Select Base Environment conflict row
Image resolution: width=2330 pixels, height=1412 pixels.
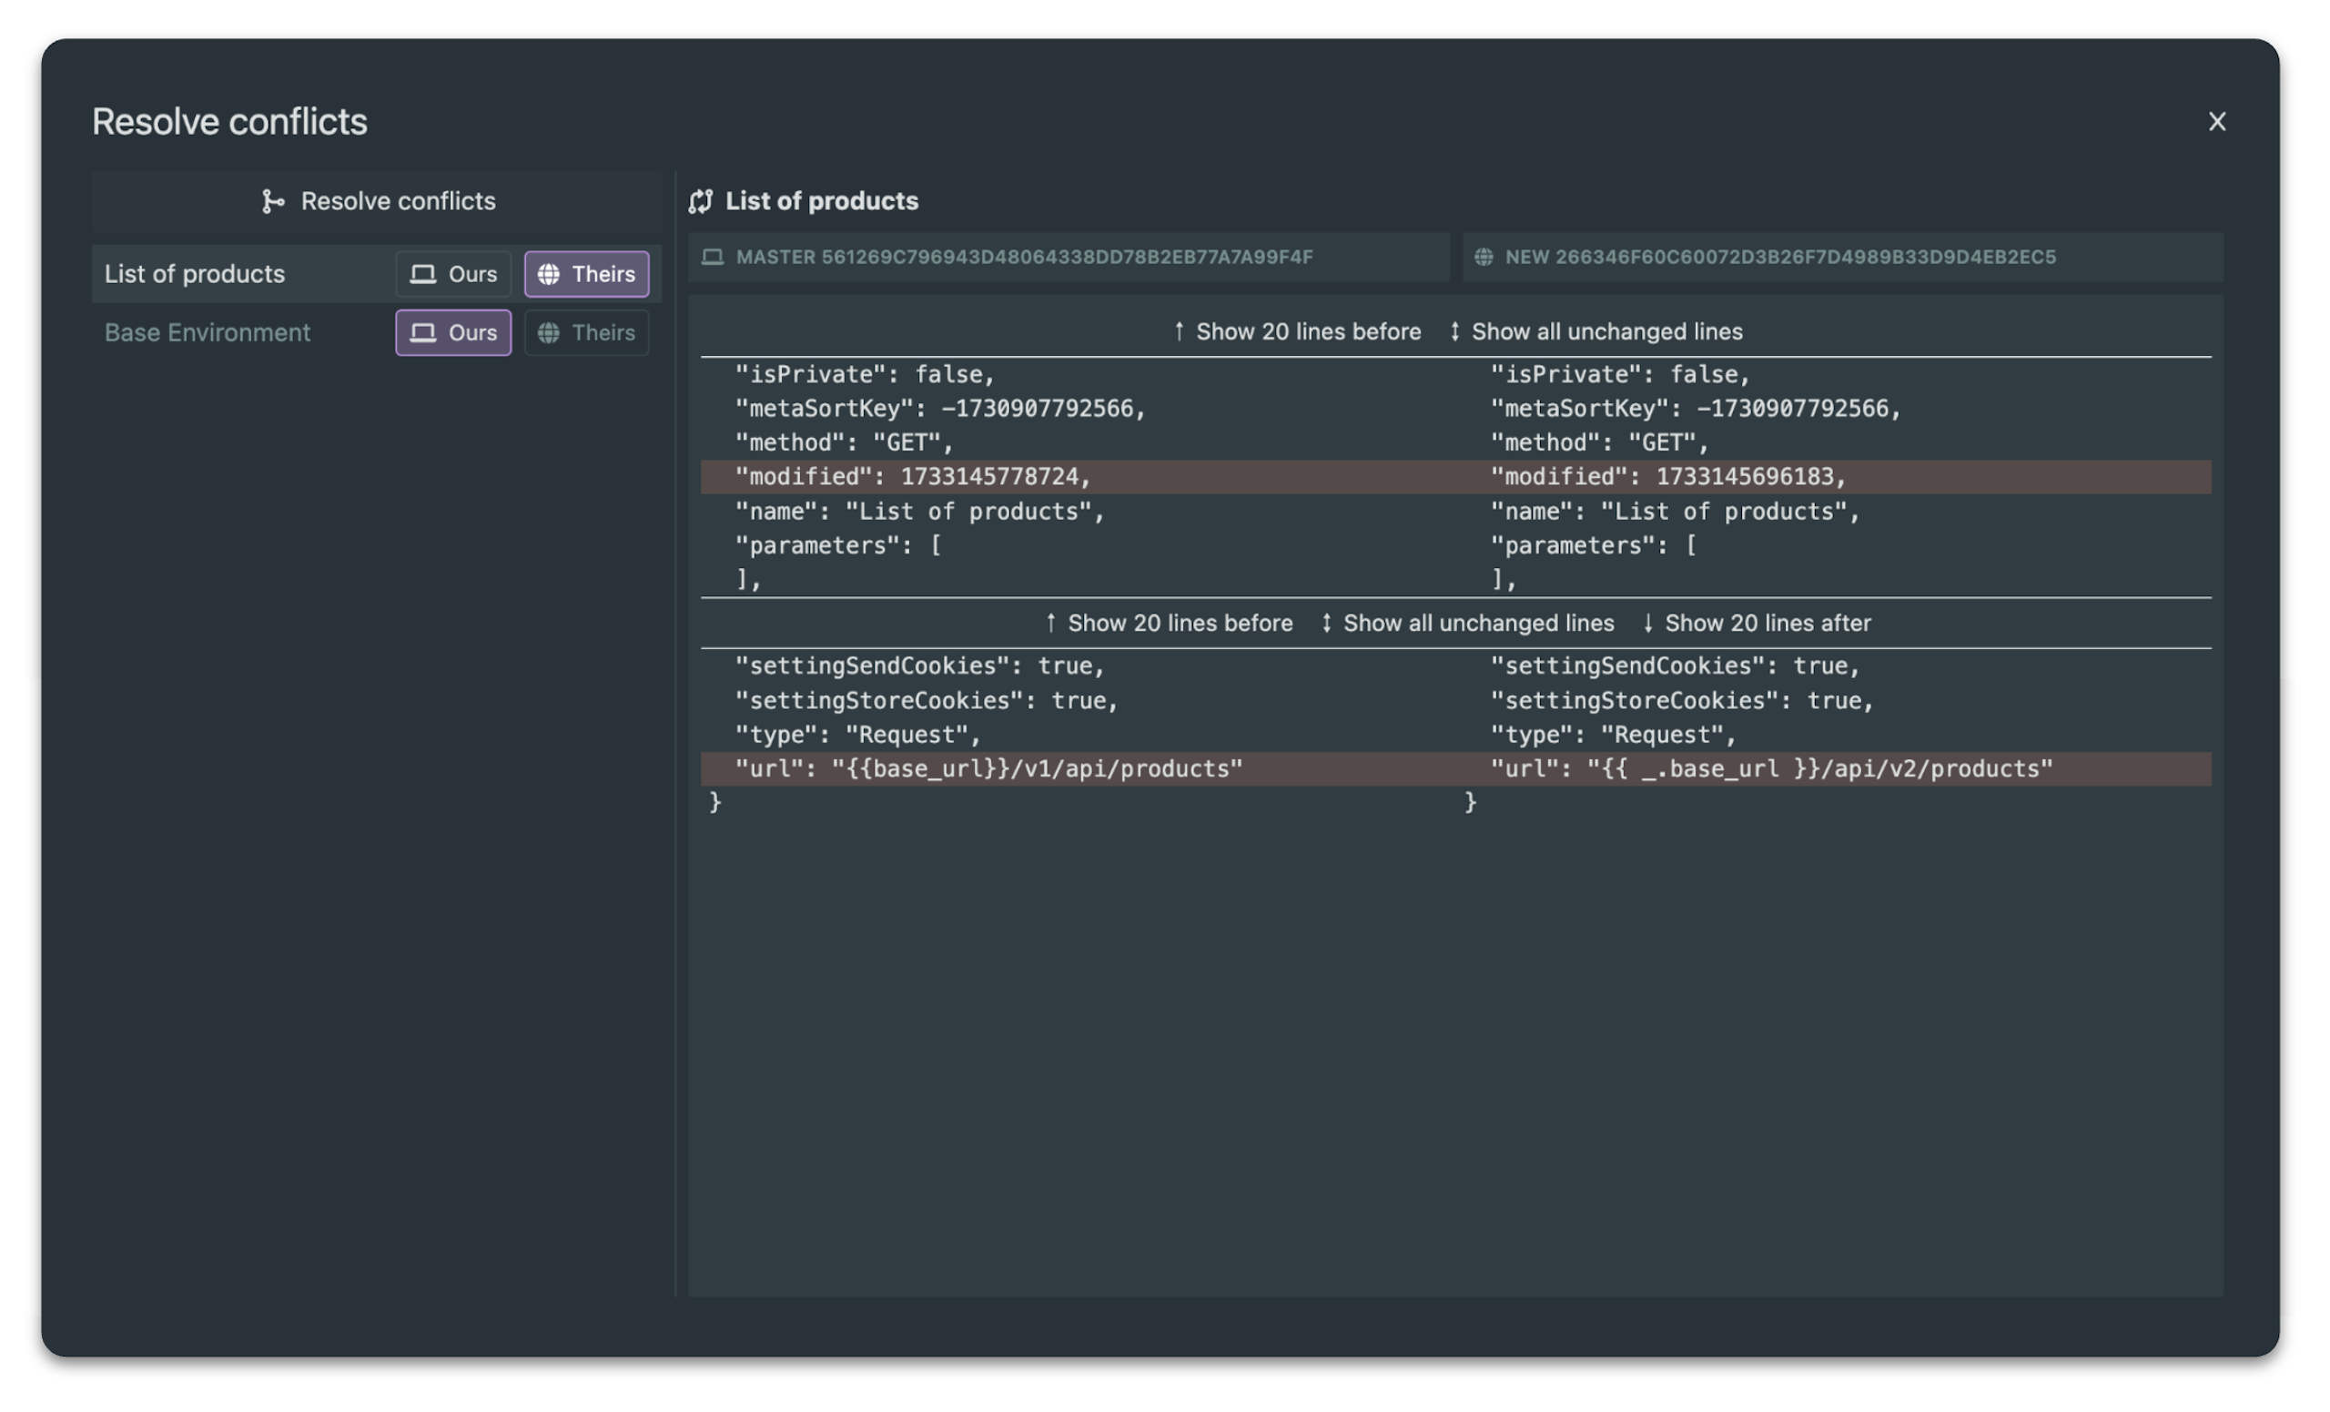coord(208,333)
